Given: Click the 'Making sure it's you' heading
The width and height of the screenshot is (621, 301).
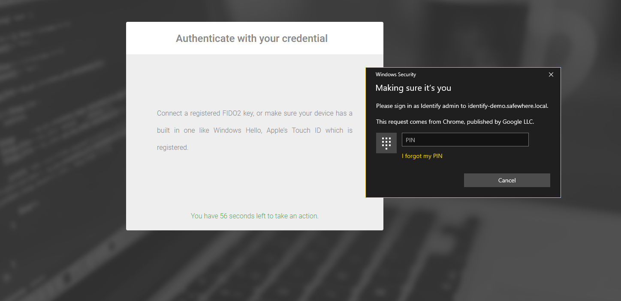Looking at the screenshot, I should (413, 88).
